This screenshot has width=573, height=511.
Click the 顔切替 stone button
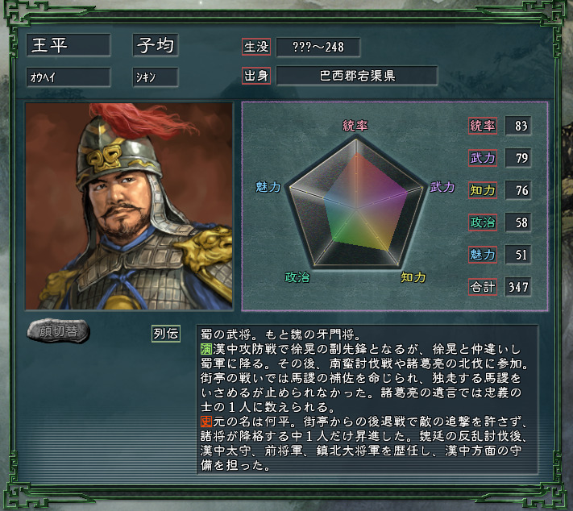coord(59,331)
